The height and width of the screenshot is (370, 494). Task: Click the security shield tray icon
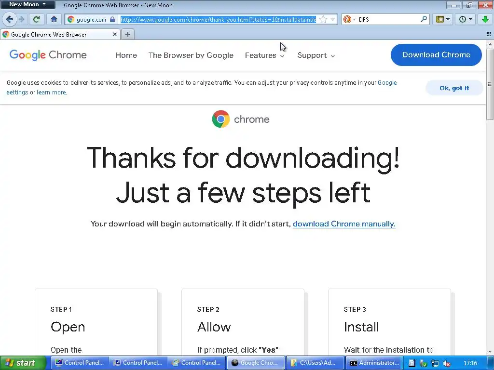423,363
